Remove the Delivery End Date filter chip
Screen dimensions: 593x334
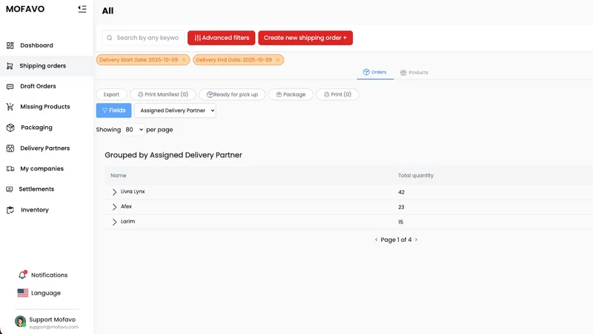tap(277, 60)
